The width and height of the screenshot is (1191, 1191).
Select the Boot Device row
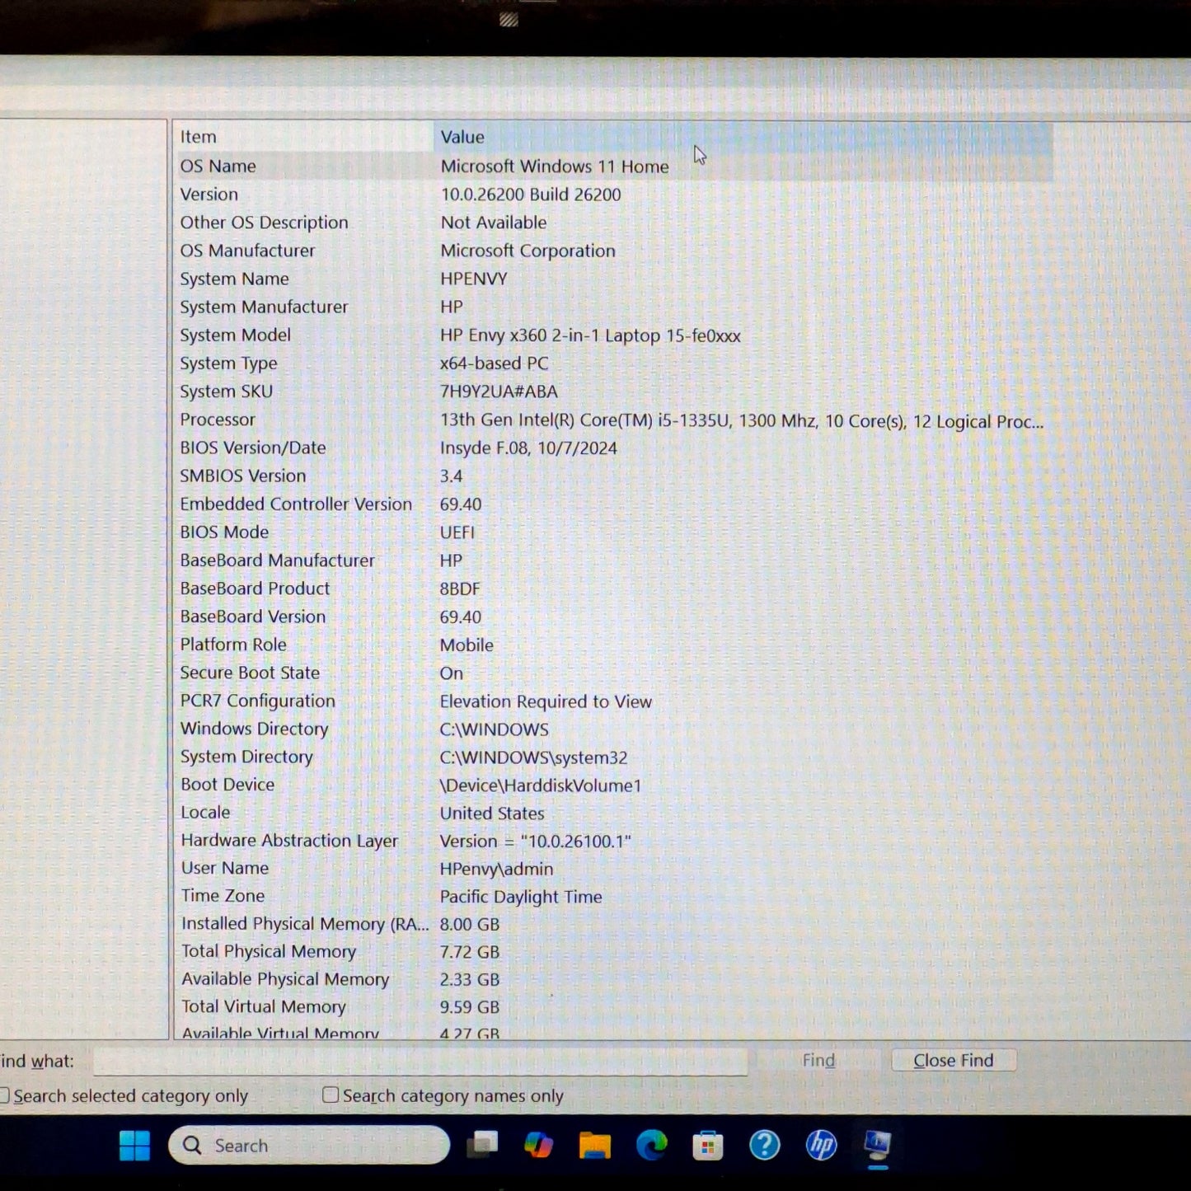tap(613, 785)
